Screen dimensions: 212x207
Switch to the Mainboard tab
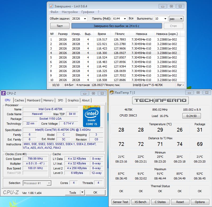pyautogui.click(x=34, y=100)
